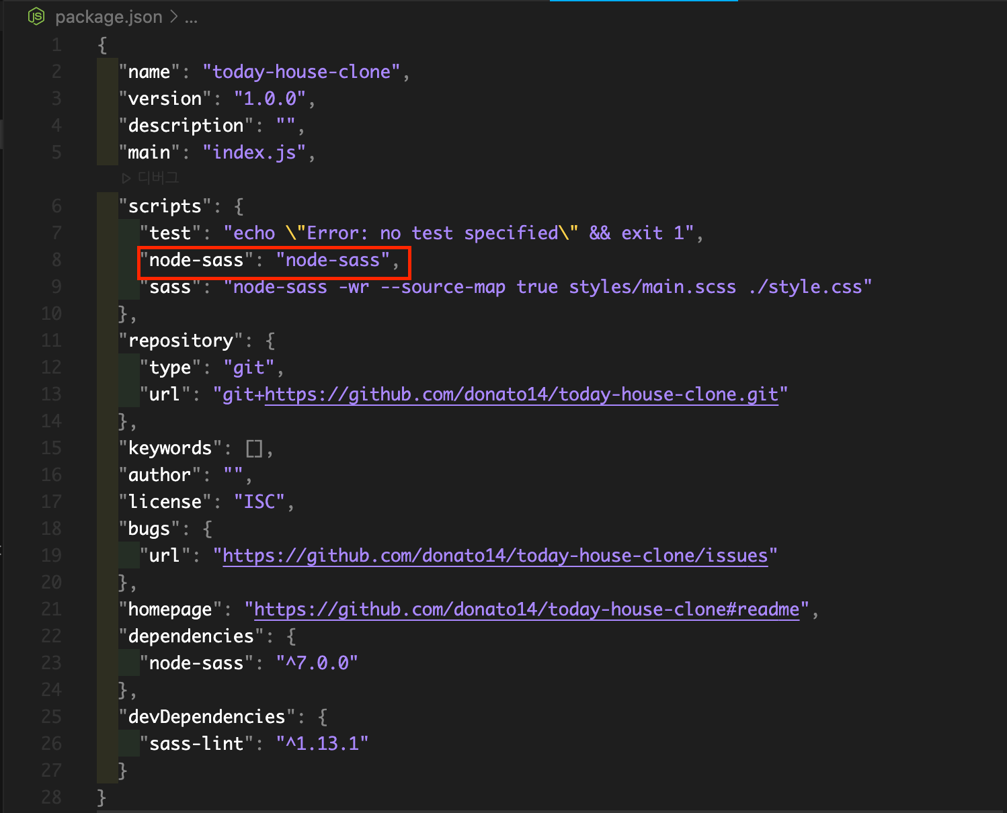Screen dimensions: 1007x813
Task: Open the bugs issues URL link
Action: point(495,556)
